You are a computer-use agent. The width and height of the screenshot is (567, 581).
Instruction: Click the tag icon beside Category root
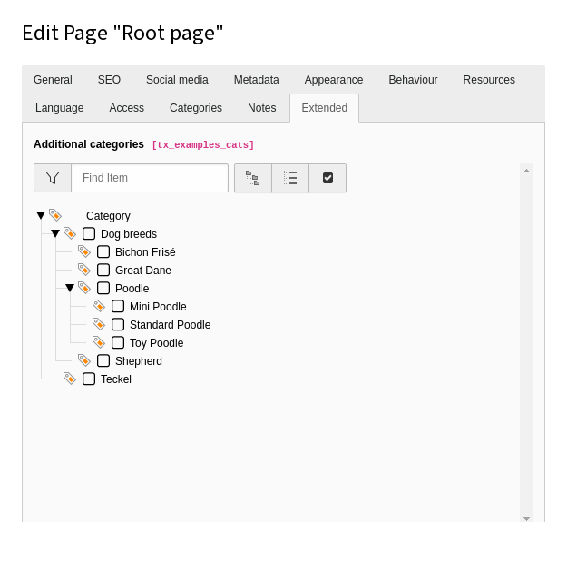coord(55,215)
